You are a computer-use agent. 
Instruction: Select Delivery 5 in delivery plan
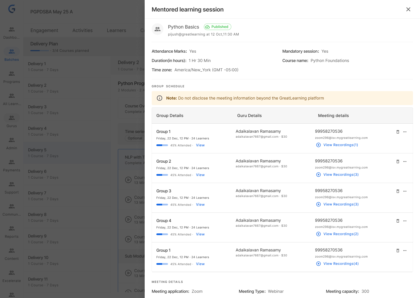(x=67, y=153)
